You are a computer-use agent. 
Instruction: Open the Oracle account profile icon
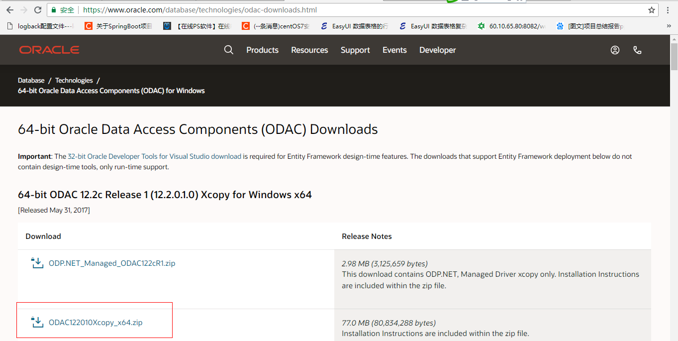point(615,50)
